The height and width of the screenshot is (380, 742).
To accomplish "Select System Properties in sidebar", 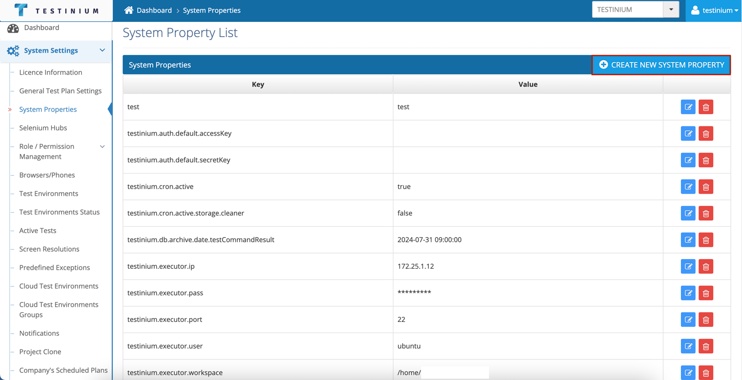I will [x=48, y=109].
